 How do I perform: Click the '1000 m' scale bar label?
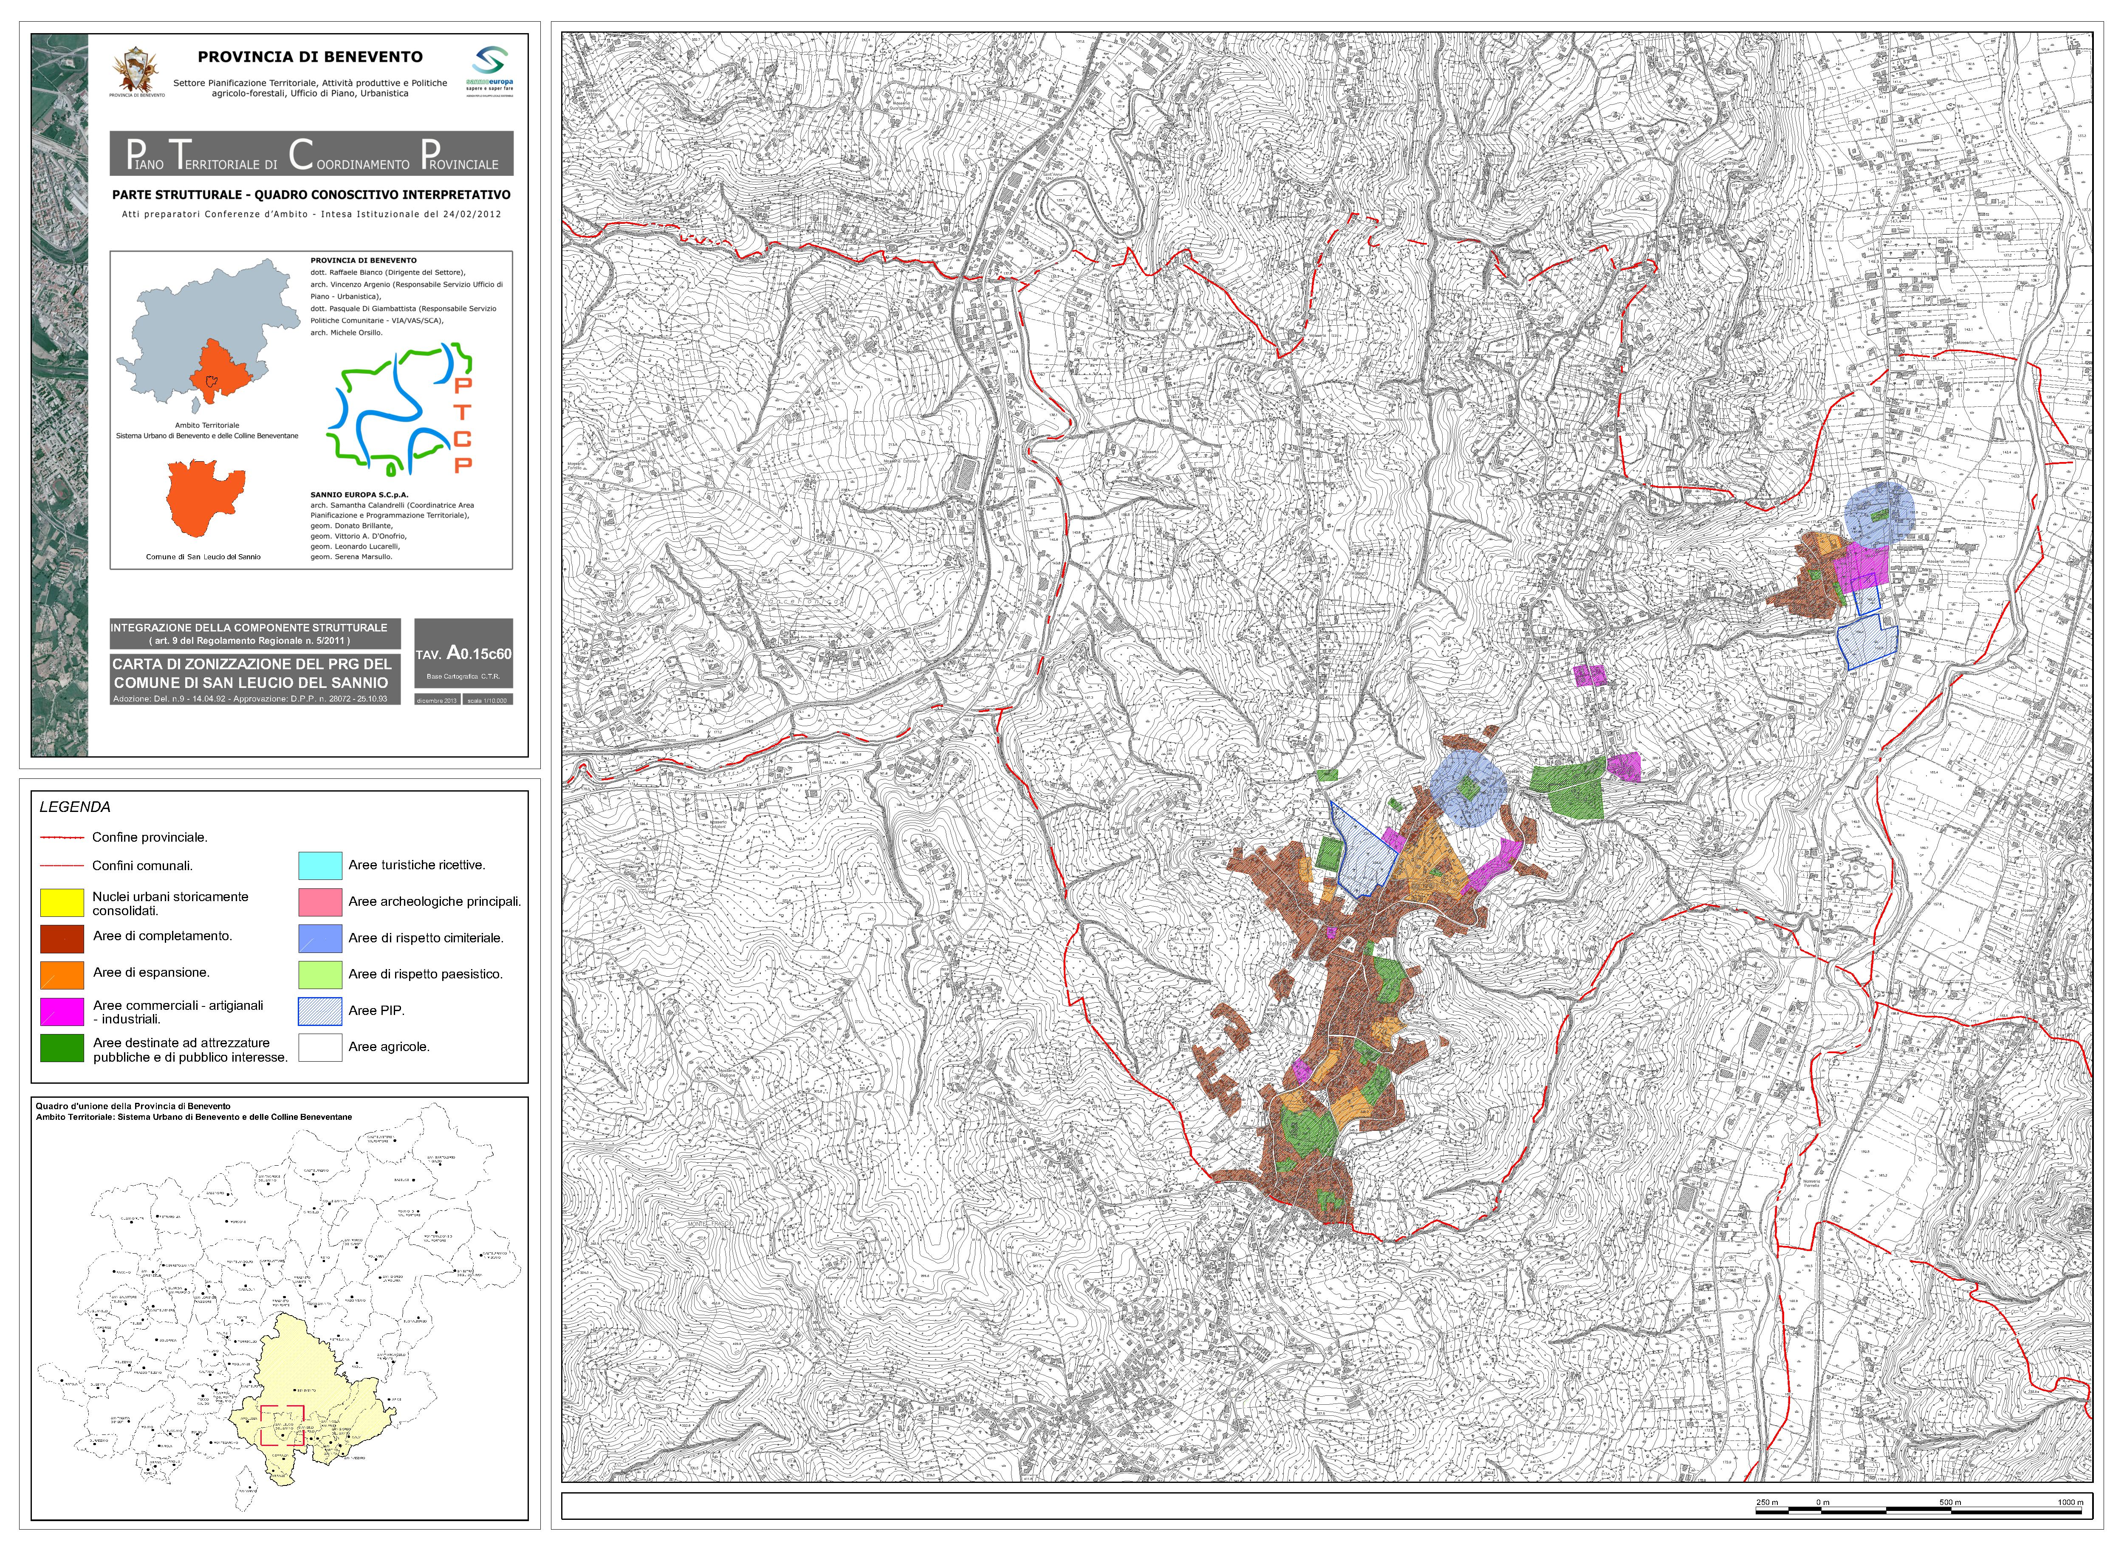[x=2070, y=1502]
